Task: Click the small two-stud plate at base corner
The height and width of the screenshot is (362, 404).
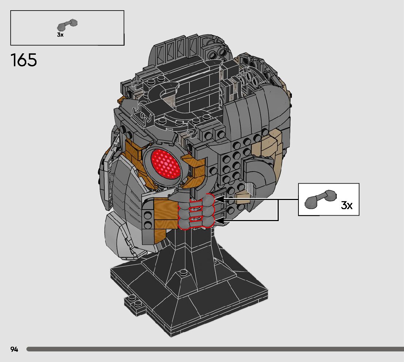Action: (135, 304)
